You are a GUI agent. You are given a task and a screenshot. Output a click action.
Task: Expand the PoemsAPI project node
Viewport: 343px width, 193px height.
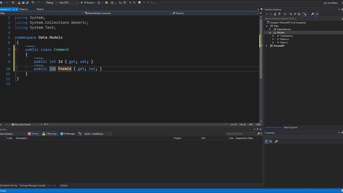tap(267, 46)
